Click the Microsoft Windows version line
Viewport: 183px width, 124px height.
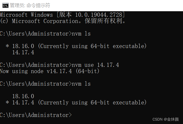62,15
